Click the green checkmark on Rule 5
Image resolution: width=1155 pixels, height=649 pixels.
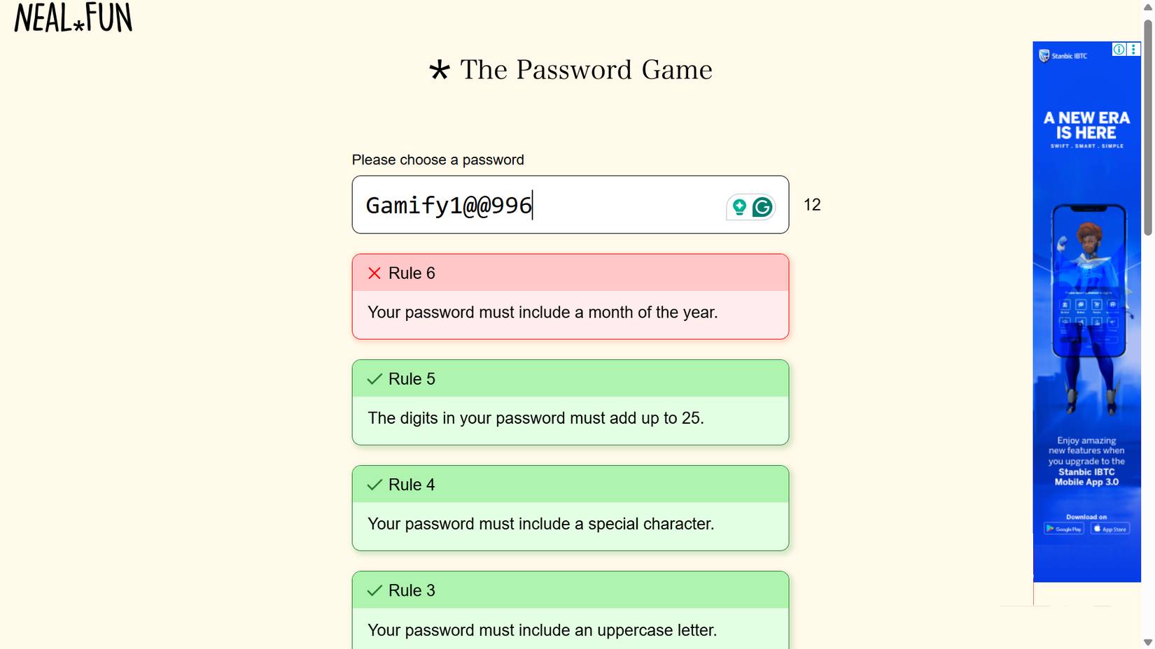(374, 379)
